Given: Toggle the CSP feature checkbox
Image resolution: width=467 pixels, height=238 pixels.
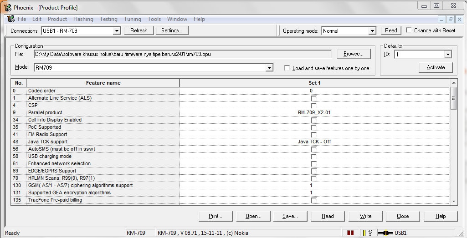Looking at the screenshot, I should 314,105.
